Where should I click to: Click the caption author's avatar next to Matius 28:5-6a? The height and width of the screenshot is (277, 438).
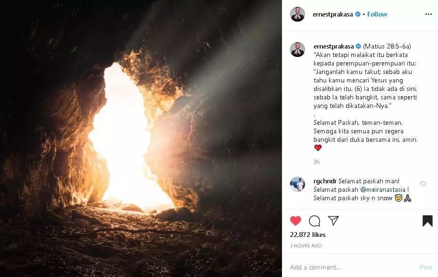pyautogui.click(x=298, y=50)
